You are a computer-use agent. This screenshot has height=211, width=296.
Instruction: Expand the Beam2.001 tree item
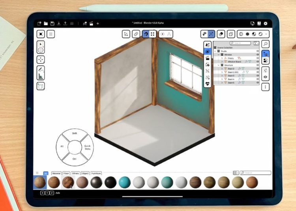click(x=222, y=72)
